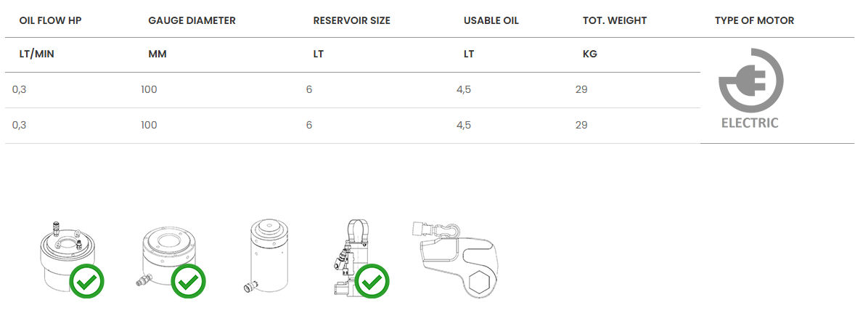The height and width of the screenshot is (321, 855).
Task: Click the LT/MIN unit label
Action: tap(36, 54)
